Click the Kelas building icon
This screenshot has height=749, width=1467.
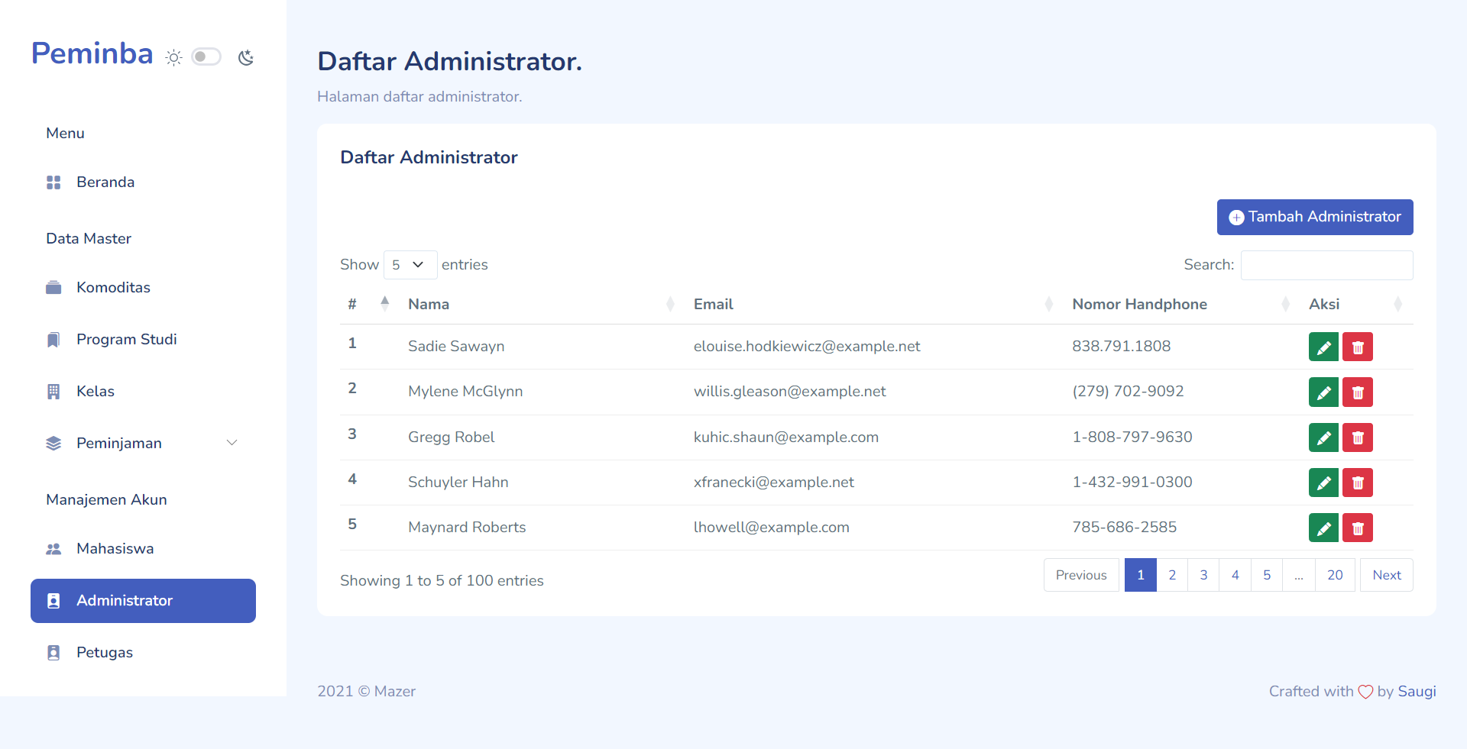53,392
